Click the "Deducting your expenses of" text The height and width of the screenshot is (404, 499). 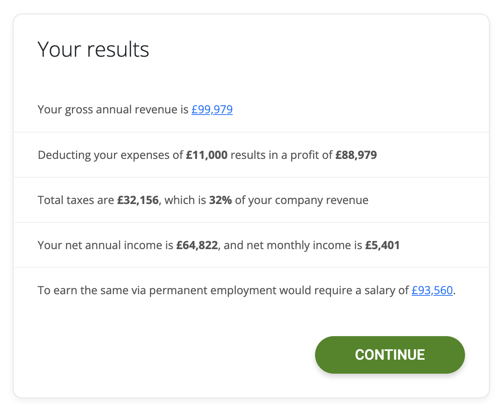pos(110,155)
